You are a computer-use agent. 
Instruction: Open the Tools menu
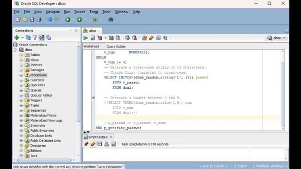(x=106, y=12)
